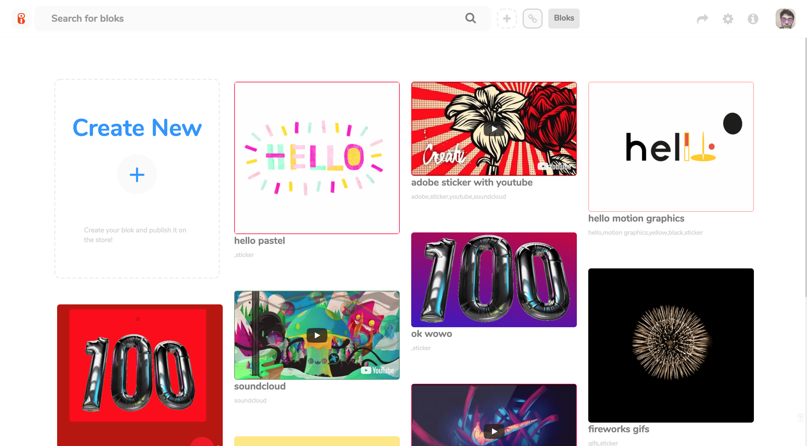
Task: Click the info icon
Action: tap(753, 19)
